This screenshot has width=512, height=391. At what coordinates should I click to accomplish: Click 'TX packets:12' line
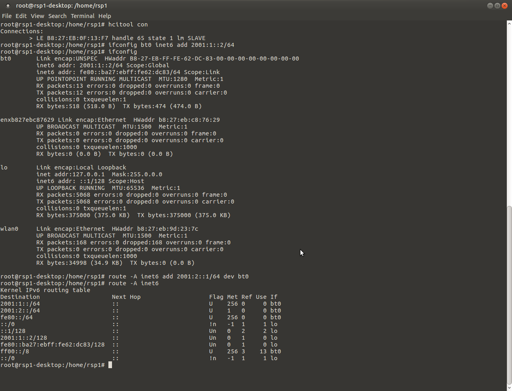[x=132, y=93]
